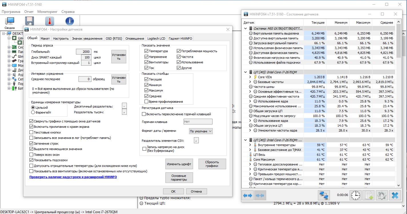Click Сбросить графики button
The width and height of the screenshot is (407, 214).
click(212, 164)
